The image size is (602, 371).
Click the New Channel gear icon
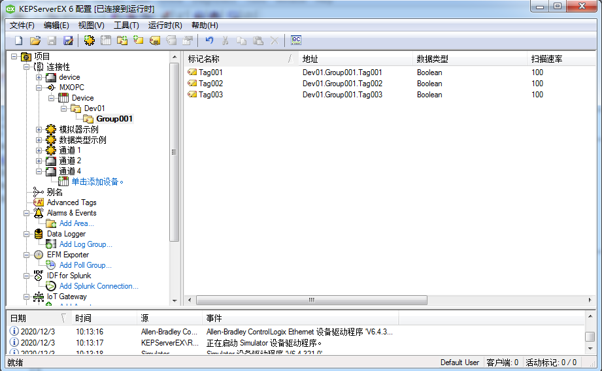tap(89, 40)
